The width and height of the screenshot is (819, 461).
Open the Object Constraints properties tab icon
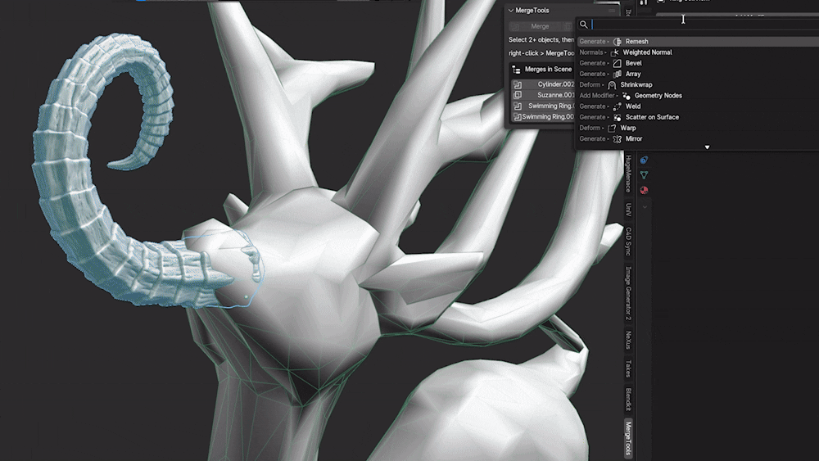coord(644,160)
